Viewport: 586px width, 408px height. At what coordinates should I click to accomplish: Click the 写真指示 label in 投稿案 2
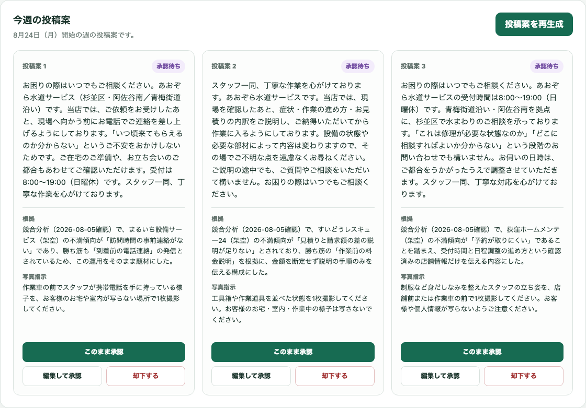(223, 287)
